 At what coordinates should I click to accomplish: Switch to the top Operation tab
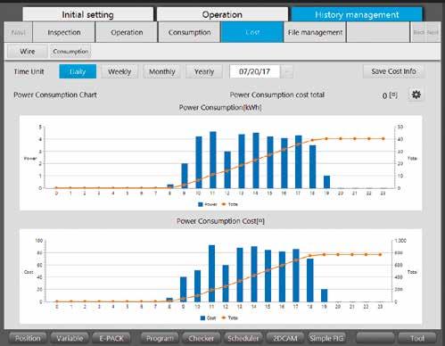222,14
